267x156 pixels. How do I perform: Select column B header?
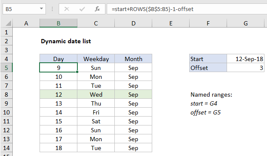(58, 23)
